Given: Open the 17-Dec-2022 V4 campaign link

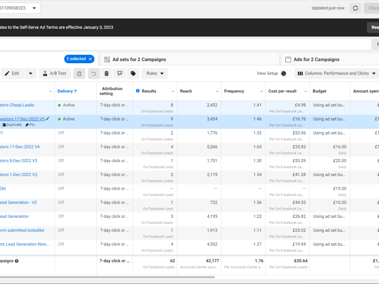Looking at the screenshot, I should (20, 147).
